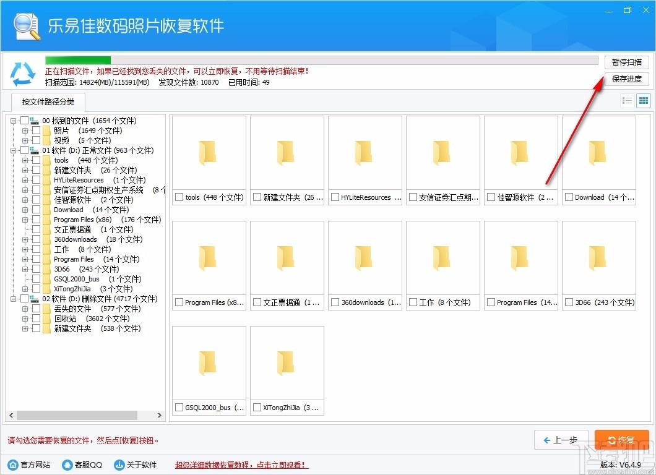Screen dimensions: 656x475
Task: Check the 00 找到的文件 root checkbox
Action: (x=24, y=121)
